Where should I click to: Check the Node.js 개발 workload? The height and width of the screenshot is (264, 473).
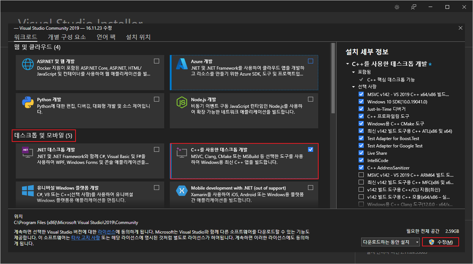pos(311,99)
